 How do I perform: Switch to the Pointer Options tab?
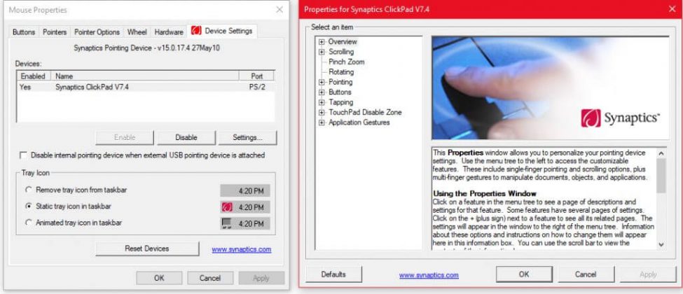click(97, 32)
